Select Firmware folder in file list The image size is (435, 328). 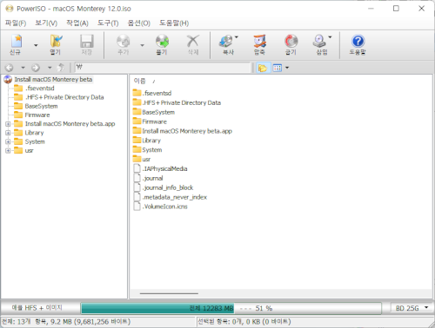tap(150, 121)
